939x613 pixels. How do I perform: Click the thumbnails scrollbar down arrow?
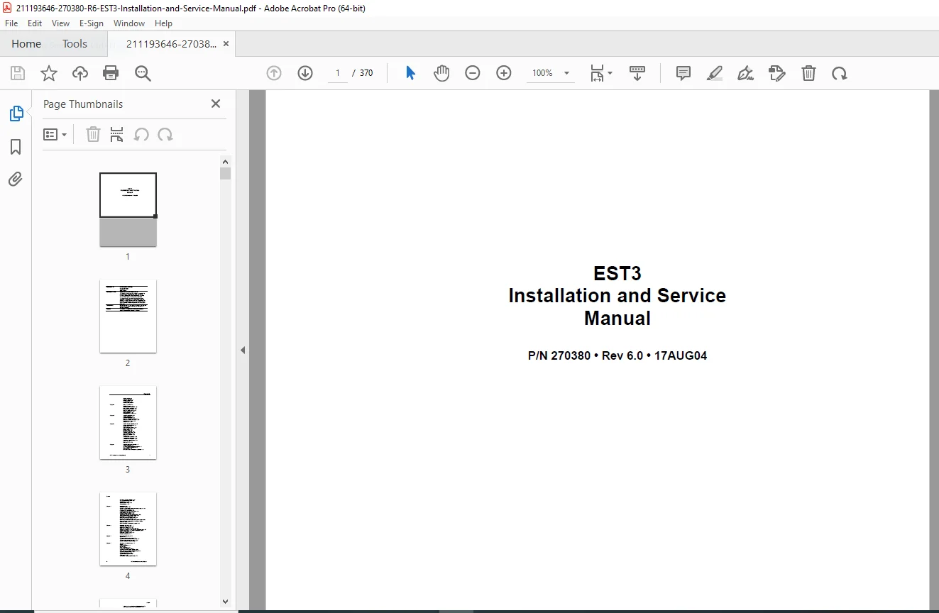[x=226, y=602]
